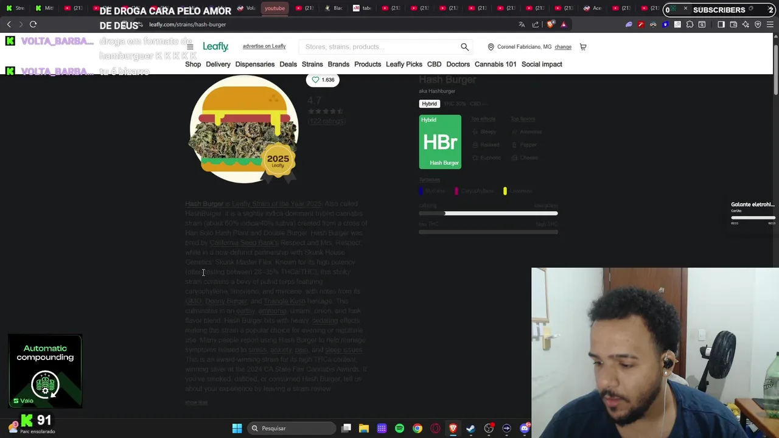The width and height of the screenshot is (779, 438).
Task: Open File Explorer from taskbar
Action: (364, 428)
